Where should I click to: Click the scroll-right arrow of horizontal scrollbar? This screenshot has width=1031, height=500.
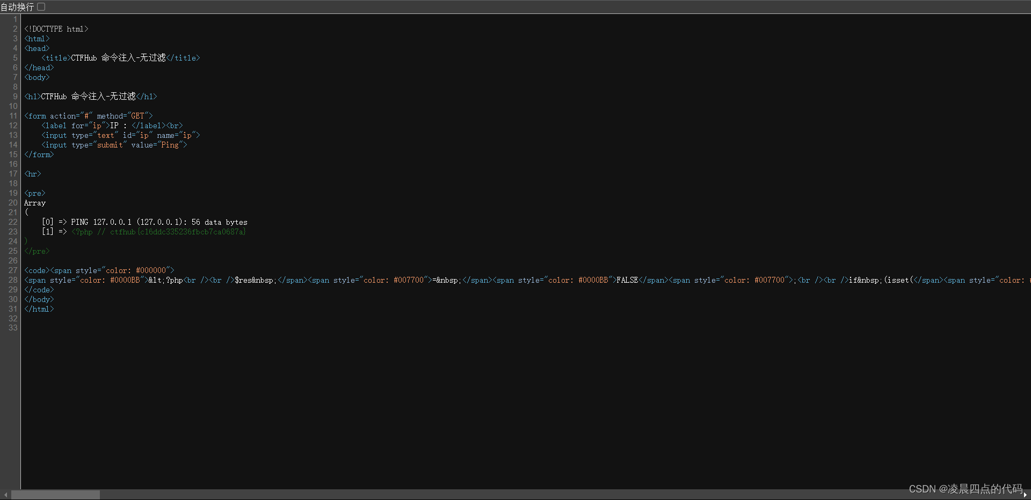coord(1025,495)
